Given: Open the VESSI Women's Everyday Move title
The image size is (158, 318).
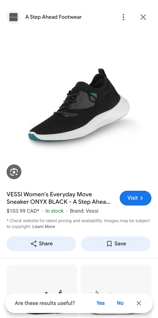Looking at the screenshot, I should 59,198.
